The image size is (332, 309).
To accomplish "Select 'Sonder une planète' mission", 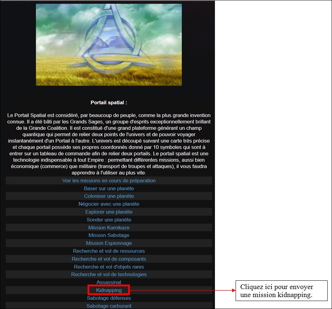I will coord(109,220).
